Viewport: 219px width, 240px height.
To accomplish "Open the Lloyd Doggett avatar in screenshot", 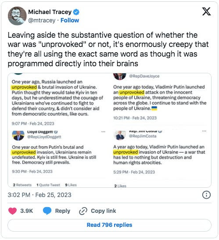I will click(18, 135).
